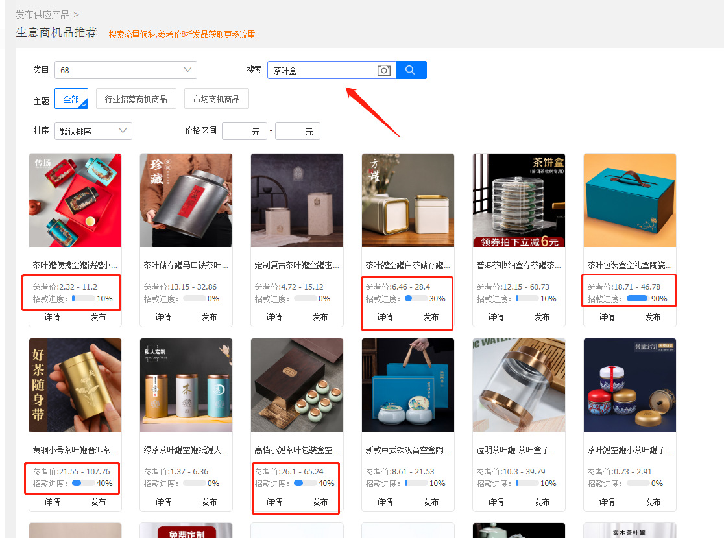
Task: Click the red tea tins product thumbnail
Action: [75, 200]
